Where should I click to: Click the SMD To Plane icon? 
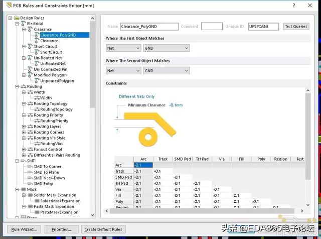[x=30, y=172]
